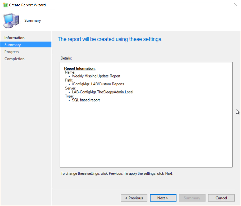Select the highlighted Summary step in sidebar
Image resolution: width=241 pixels, height=206 pixels.
(x=13, y=45)
